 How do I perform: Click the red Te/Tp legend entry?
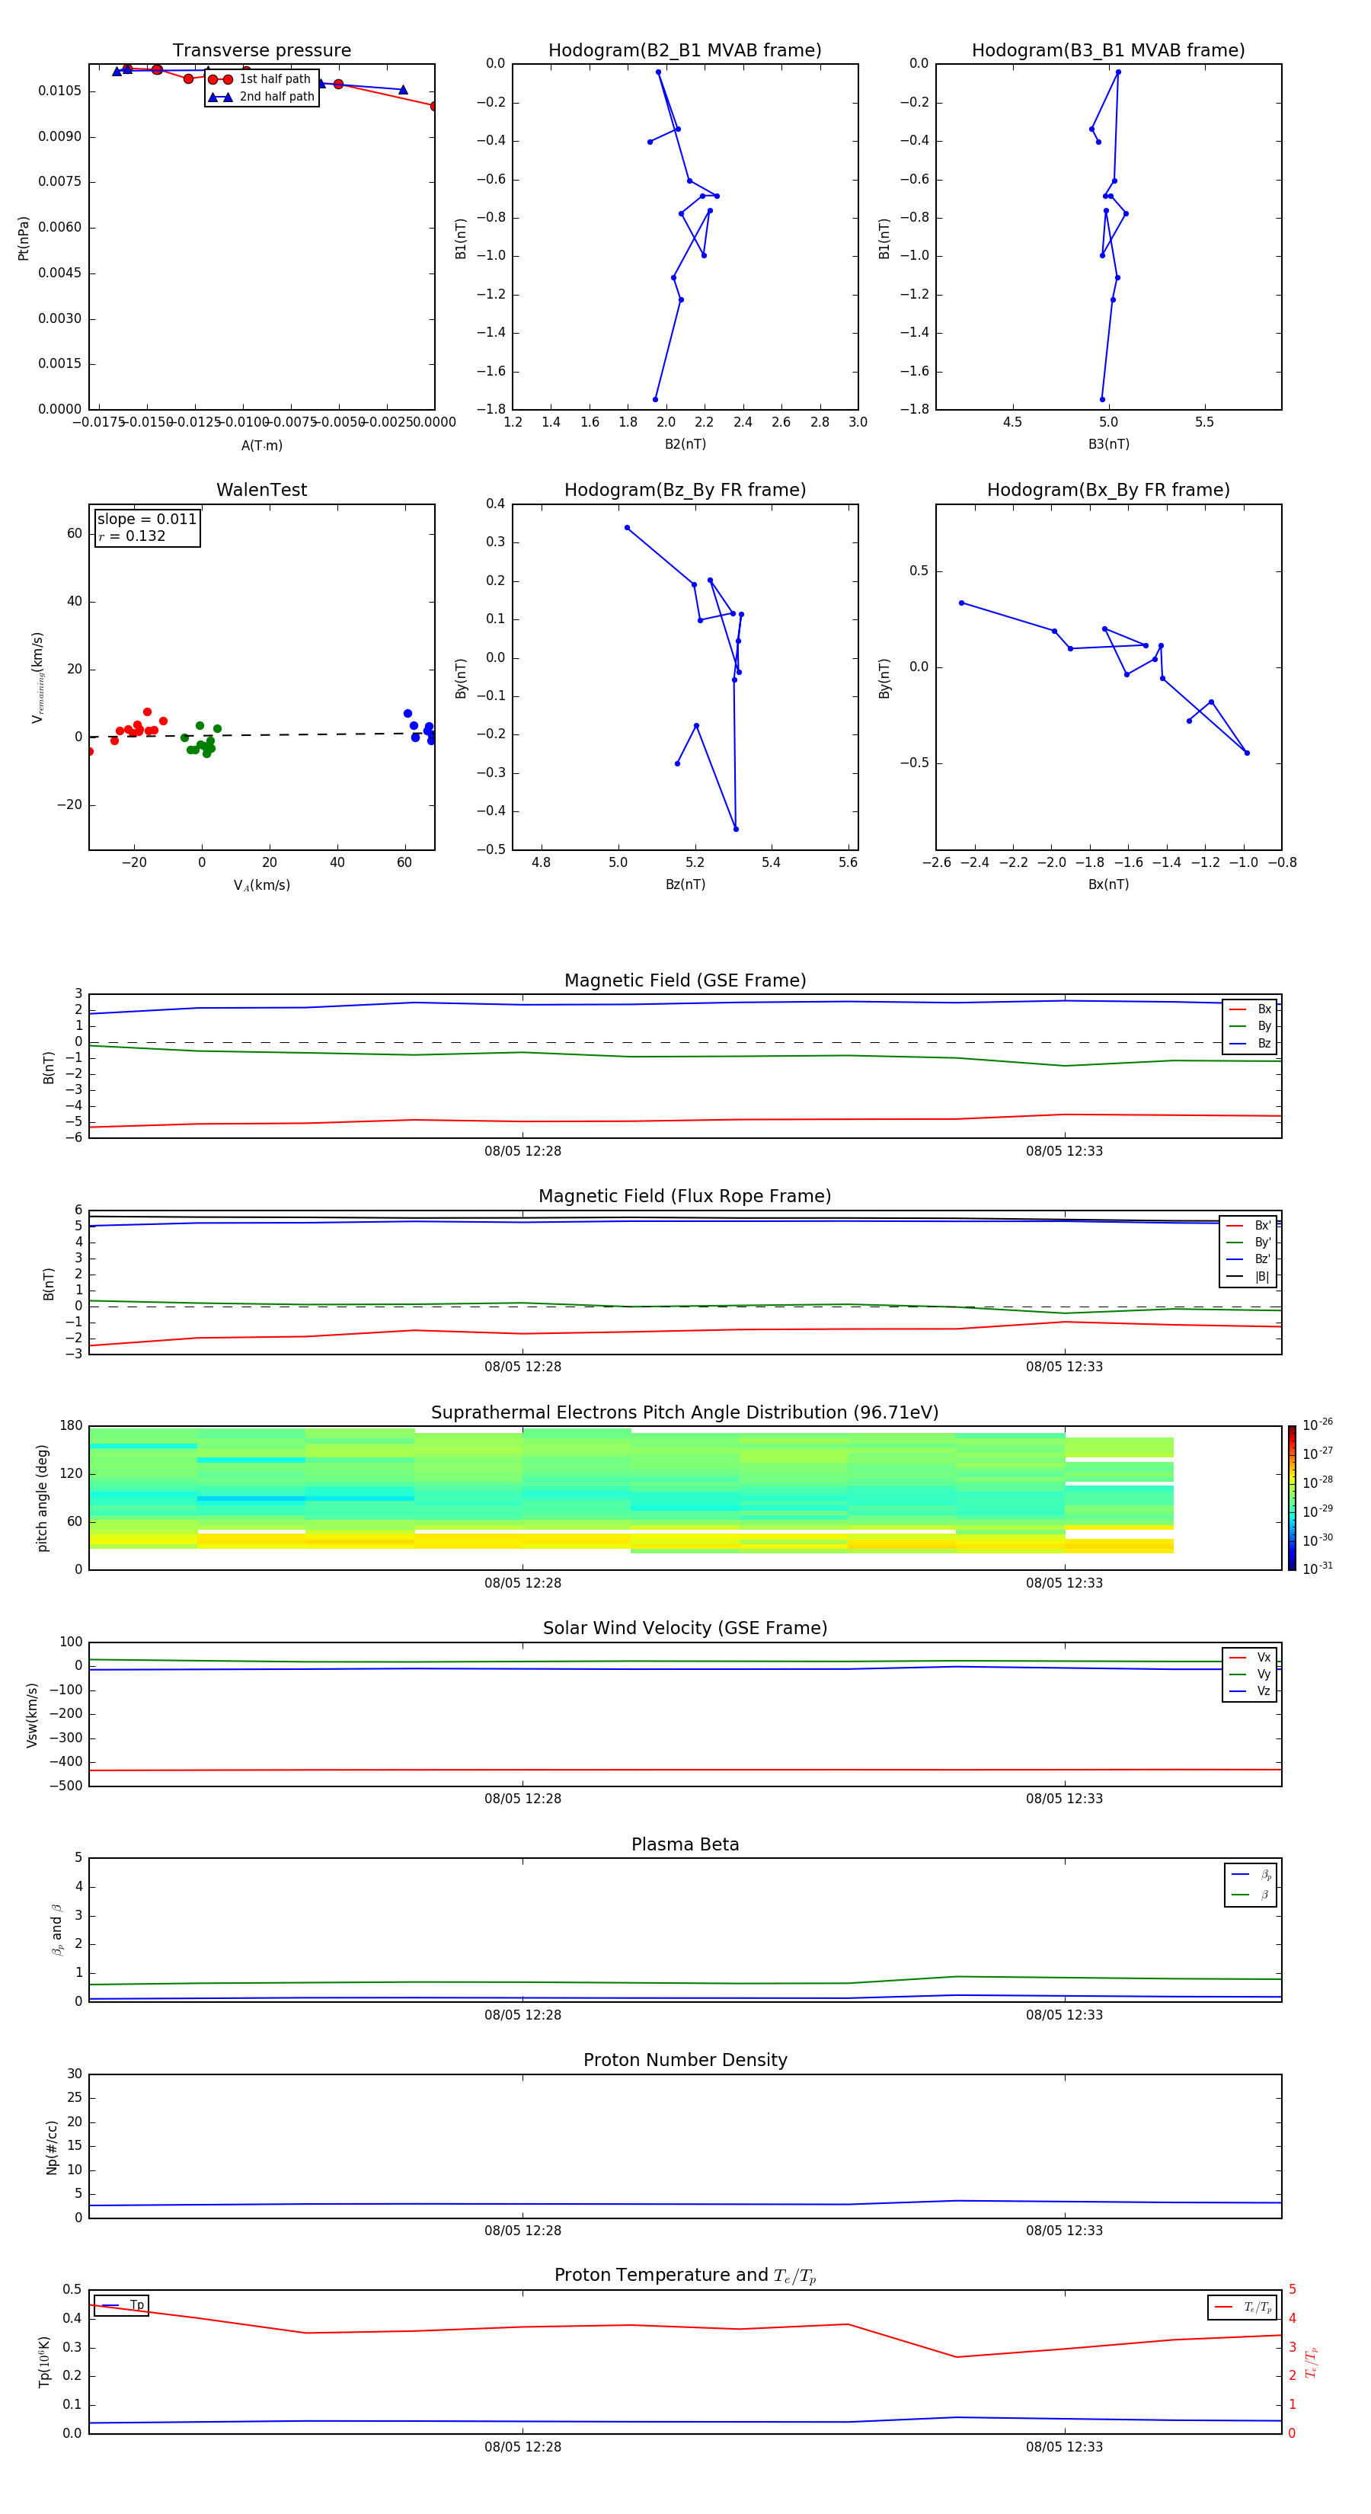(1242, 2307)
